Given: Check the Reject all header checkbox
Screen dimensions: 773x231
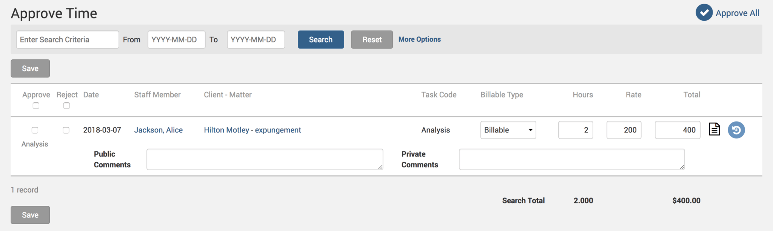Looking at the screenshot, I should (66, 106).
